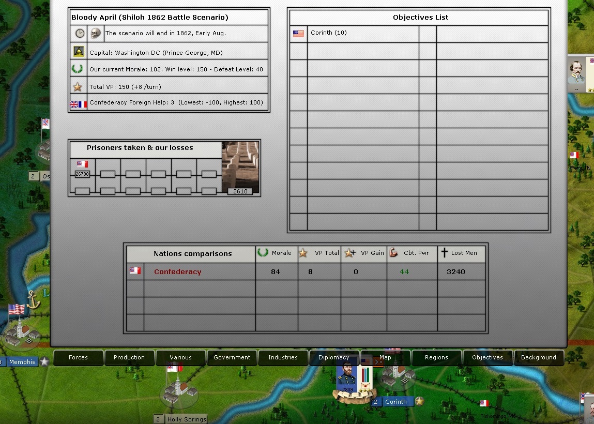Image resolution: width=594 pixels, height=424 pixels.
Task: Click the laurel wreath morale icon
Action: click(79, 69)
